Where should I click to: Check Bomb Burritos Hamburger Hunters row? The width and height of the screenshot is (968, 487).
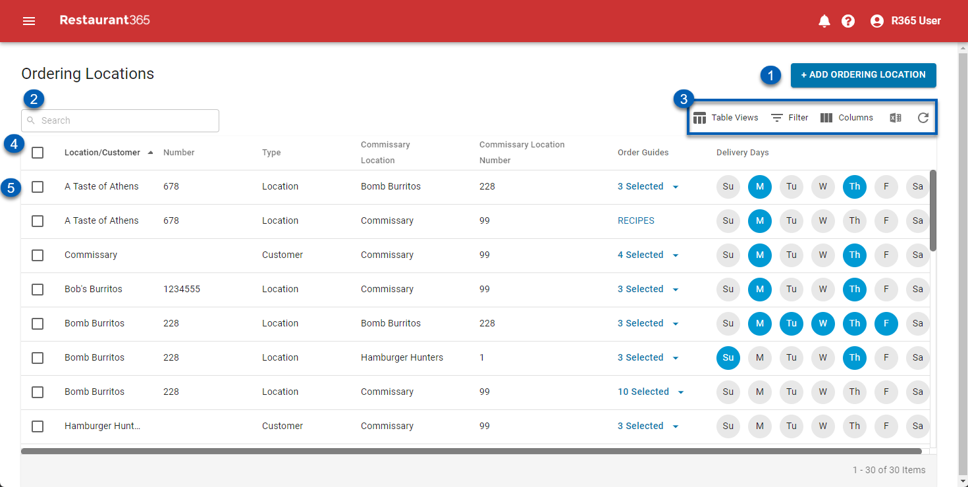[38, 358]
